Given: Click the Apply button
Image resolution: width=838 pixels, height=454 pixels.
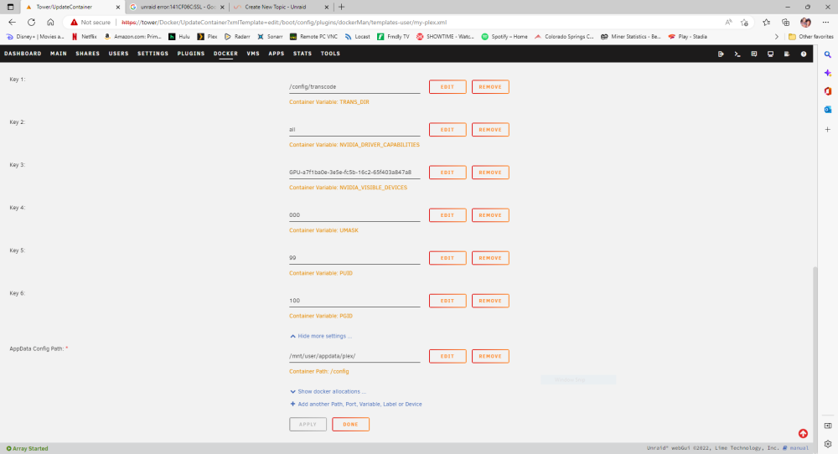Looking at the screenshot, I should point(308,424).
